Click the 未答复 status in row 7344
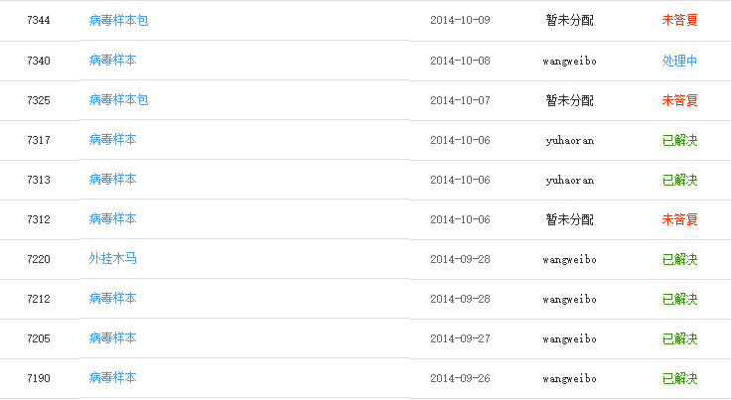Image resolution: width=732 pixels, height=400 pixels. [679, 20]
